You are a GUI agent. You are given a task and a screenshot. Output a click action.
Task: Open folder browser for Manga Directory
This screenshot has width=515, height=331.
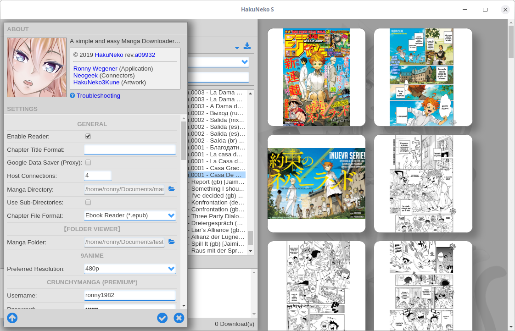click(172, 189)
